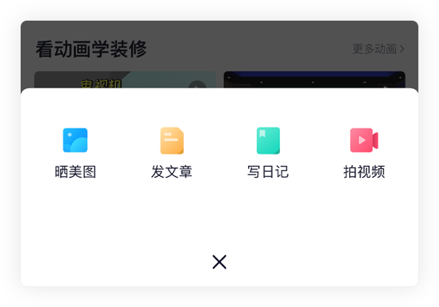Screen dimensions: 439x307
Task: Click the yellow 电视机 caption on the thumbnail
Action: [x=101, y=83]
